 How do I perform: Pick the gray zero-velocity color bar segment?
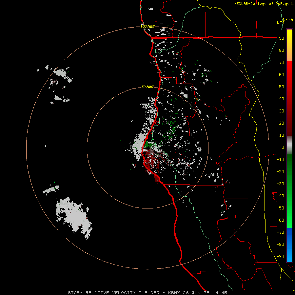point(289,145)
